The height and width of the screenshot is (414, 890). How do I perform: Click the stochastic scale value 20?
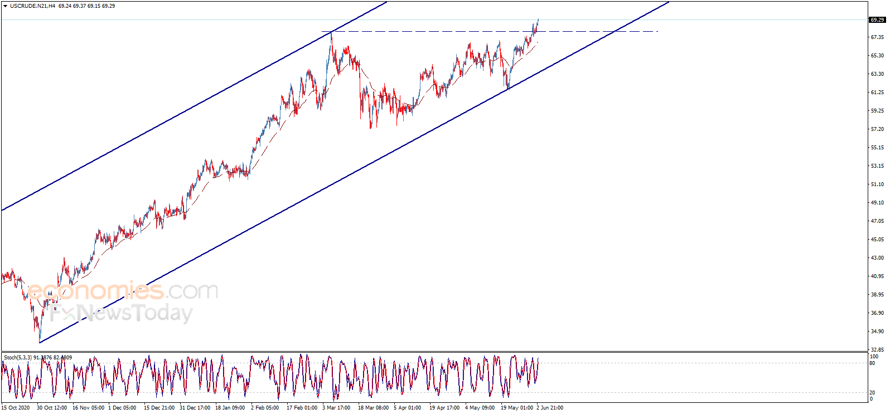(x=872, y=393)
